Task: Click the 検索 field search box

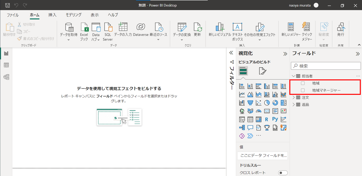Action: (x=325, y=66)
